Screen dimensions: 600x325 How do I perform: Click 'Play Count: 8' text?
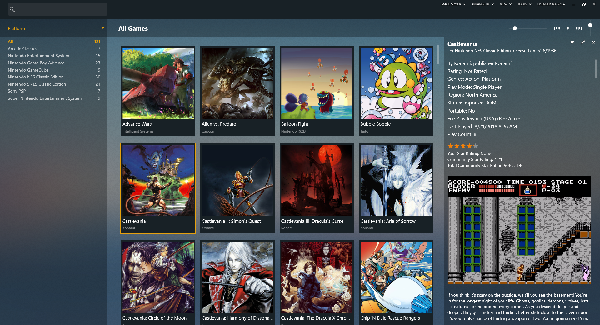[462, 134]
